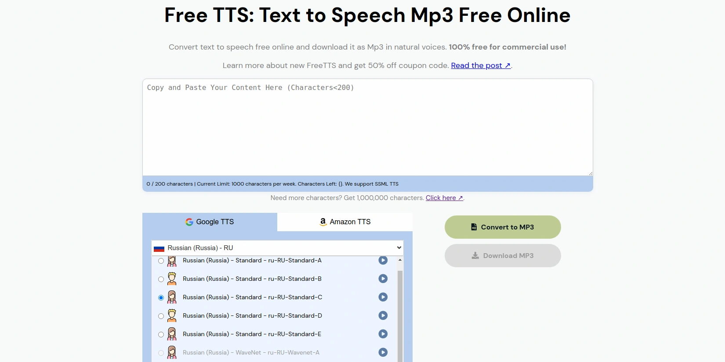Play preview for ru-RU-Standard-C voice
Screen dimensions: 725x362
(x=383, y=297)
